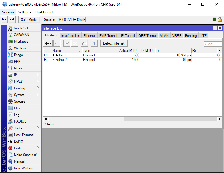Click the Enable checkmark button

click(67, 43)
